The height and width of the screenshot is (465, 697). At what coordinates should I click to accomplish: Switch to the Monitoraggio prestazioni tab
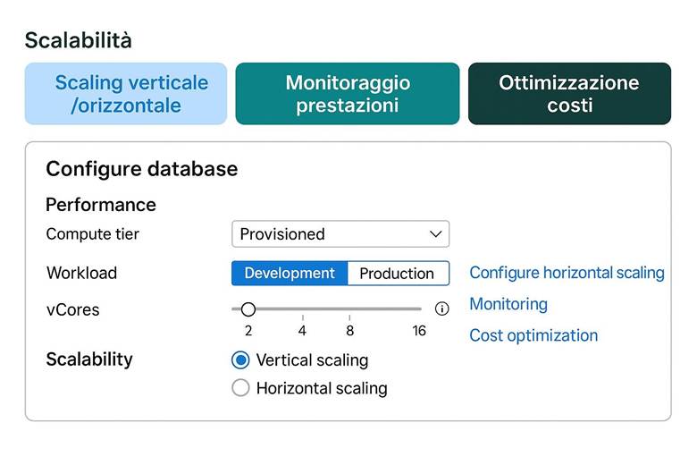(348, 94)
